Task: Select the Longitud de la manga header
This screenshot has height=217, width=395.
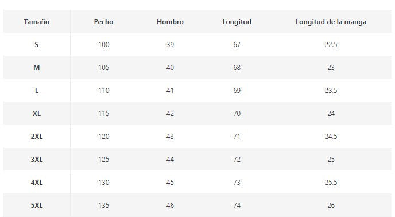Action: pos(331,22)
